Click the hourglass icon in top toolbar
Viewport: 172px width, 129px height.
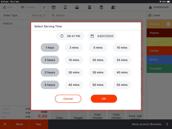[89, 7]
